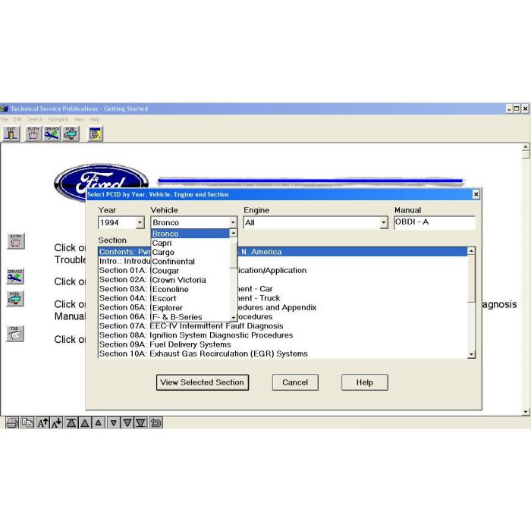Image resolution: width=531 pixels, height=531 pixels.
Task: Open the Navigate menu
Action: tap(58, 119)
